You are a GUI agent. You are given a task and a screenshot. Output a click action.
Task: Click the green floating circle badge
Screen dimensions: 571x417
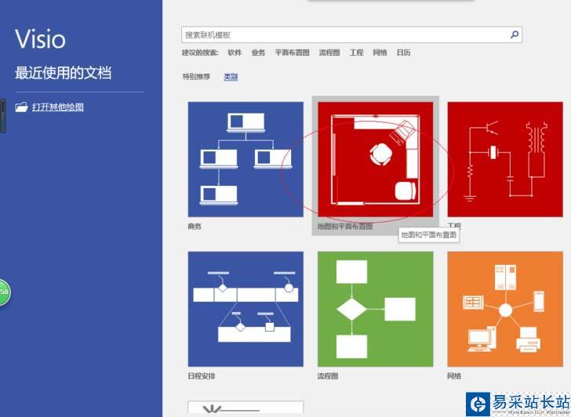point(5,292)
